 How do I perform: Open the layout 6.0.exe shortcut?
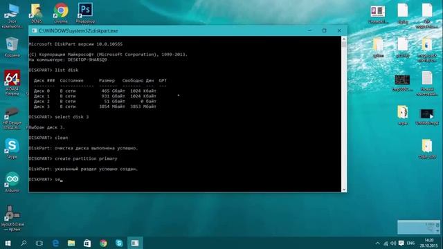pos(12,219)
